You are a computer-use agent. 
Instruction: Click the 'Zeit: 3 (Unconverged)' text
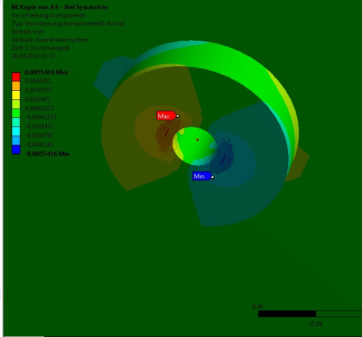(x=40, y=48)
